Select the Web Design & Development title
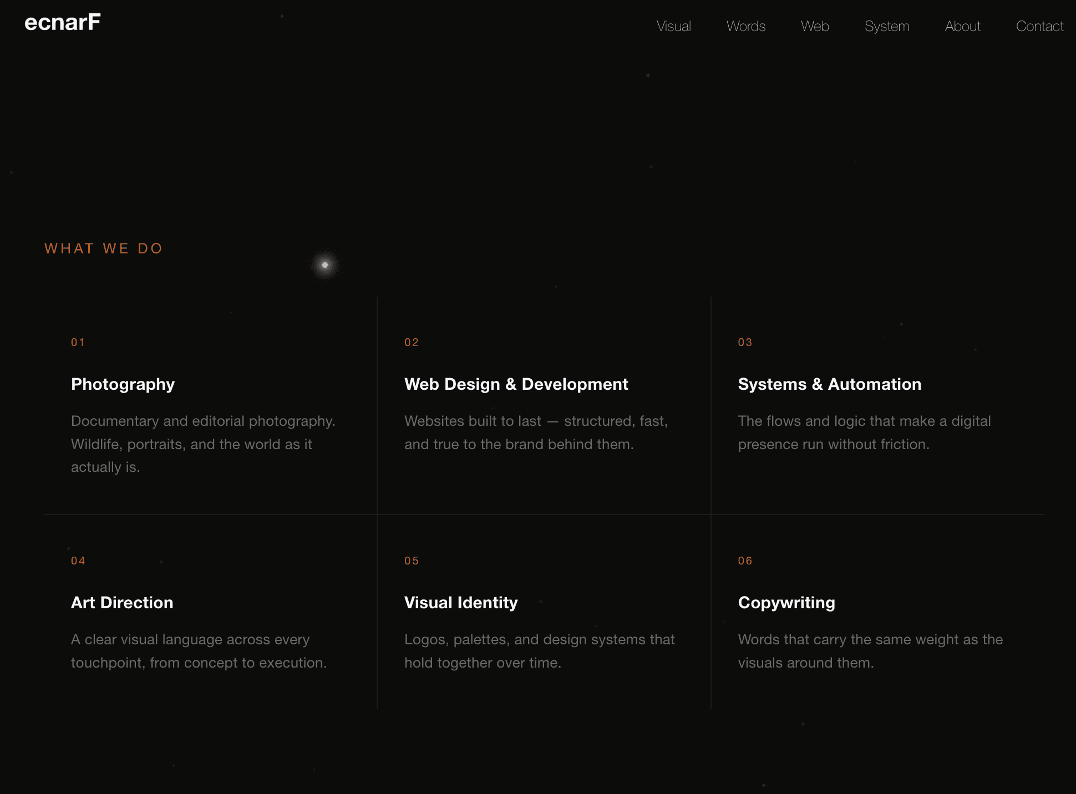The image size is (1076, 794). (516, 384)
